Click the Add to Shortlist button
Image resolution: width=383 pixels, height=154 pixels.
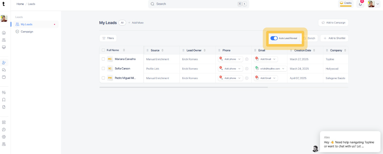(x=334, y=38)
